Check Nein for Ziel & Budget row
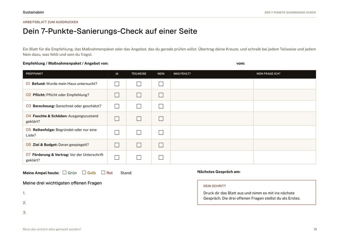The height and width of the screenshot is (240, 339). 161,145
